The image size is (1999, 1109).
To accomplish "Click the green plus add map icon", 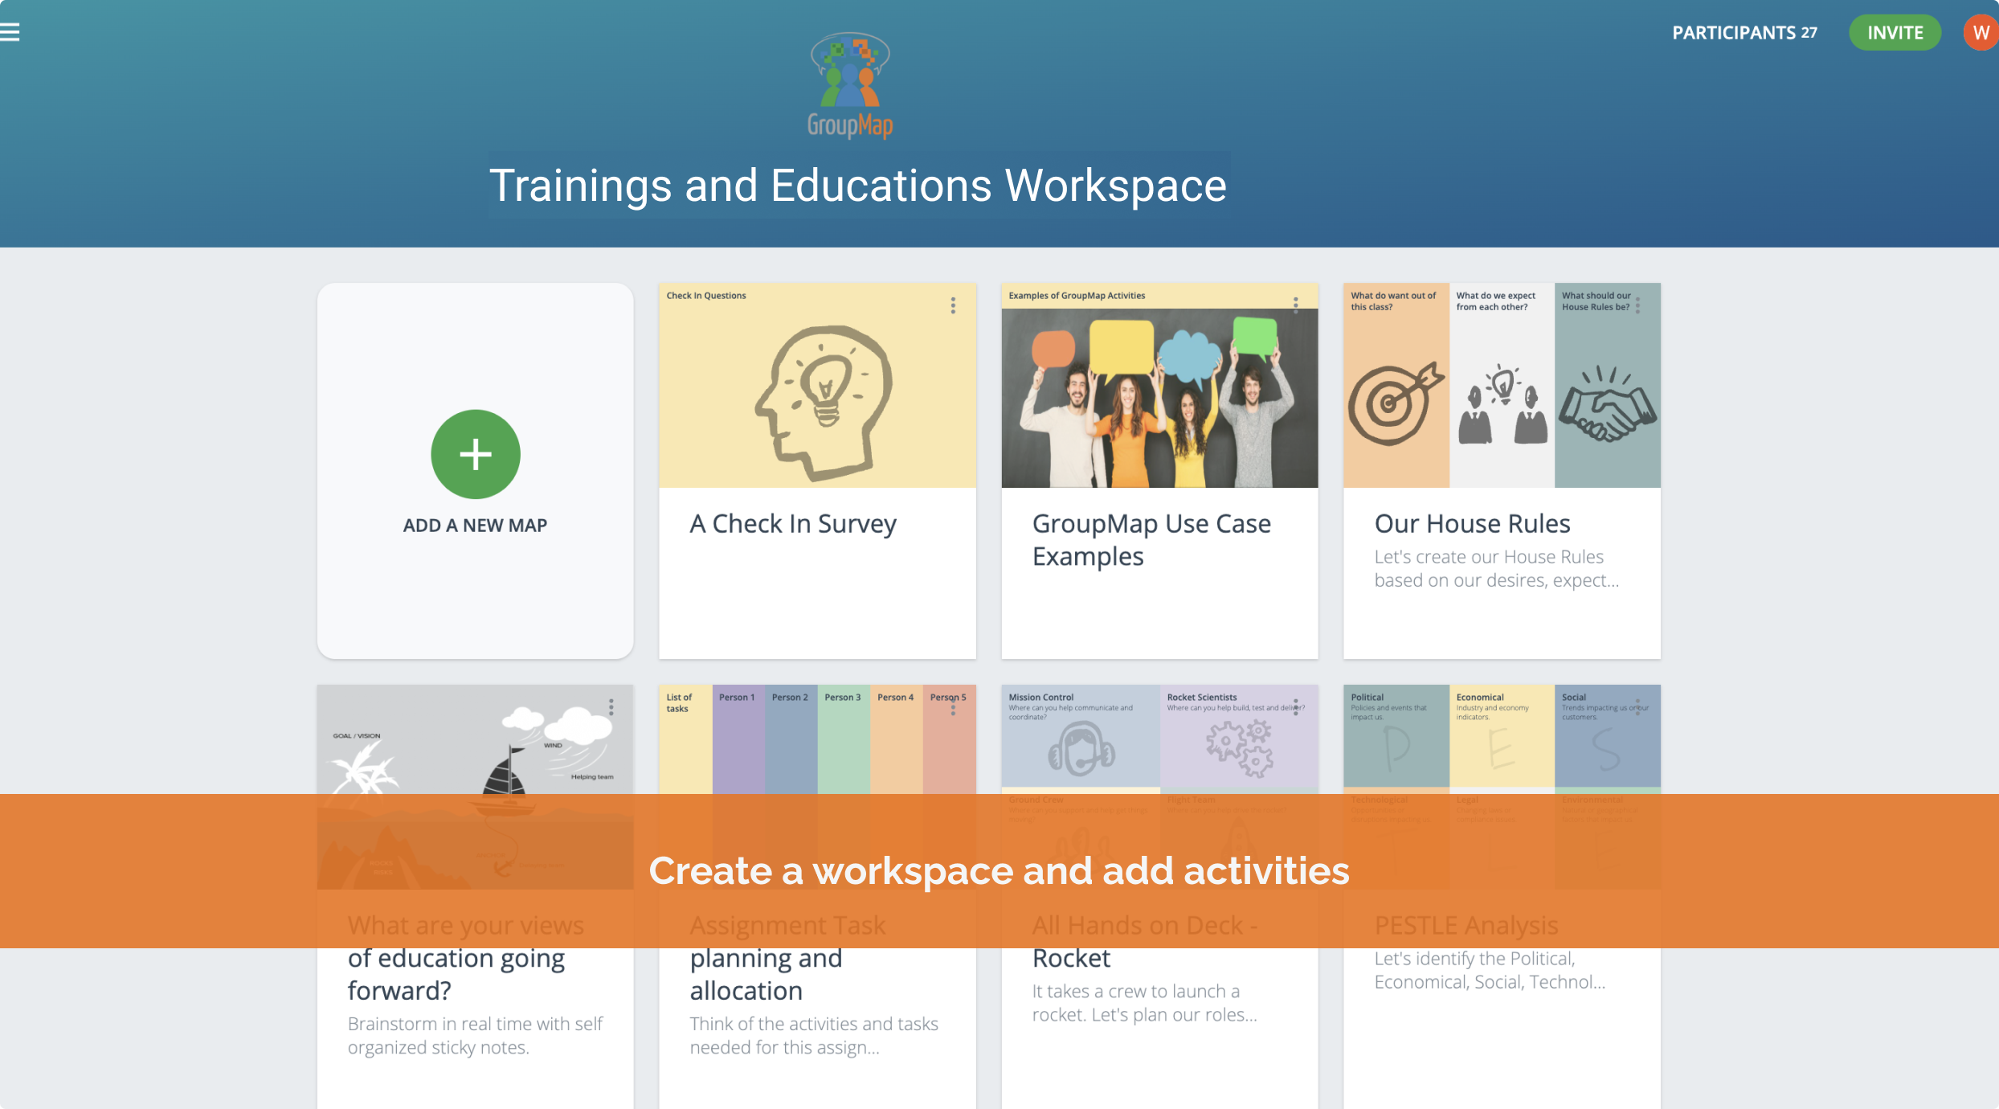I will (476, 454).
